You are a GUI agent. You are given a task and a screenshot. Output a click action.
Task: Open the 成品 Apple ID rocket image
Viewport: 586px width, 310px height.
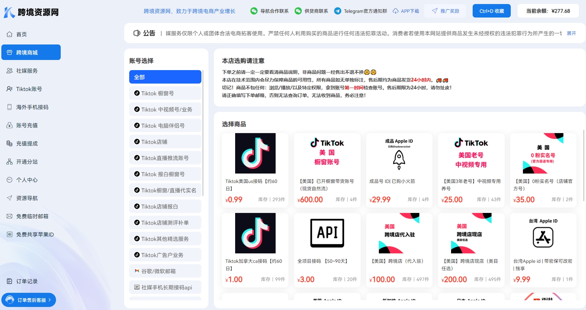coord(399,153)
